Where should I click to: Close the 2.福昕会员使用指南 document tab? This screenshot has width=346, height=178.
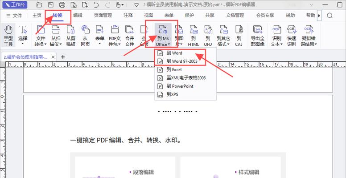[x=53, y=57]
